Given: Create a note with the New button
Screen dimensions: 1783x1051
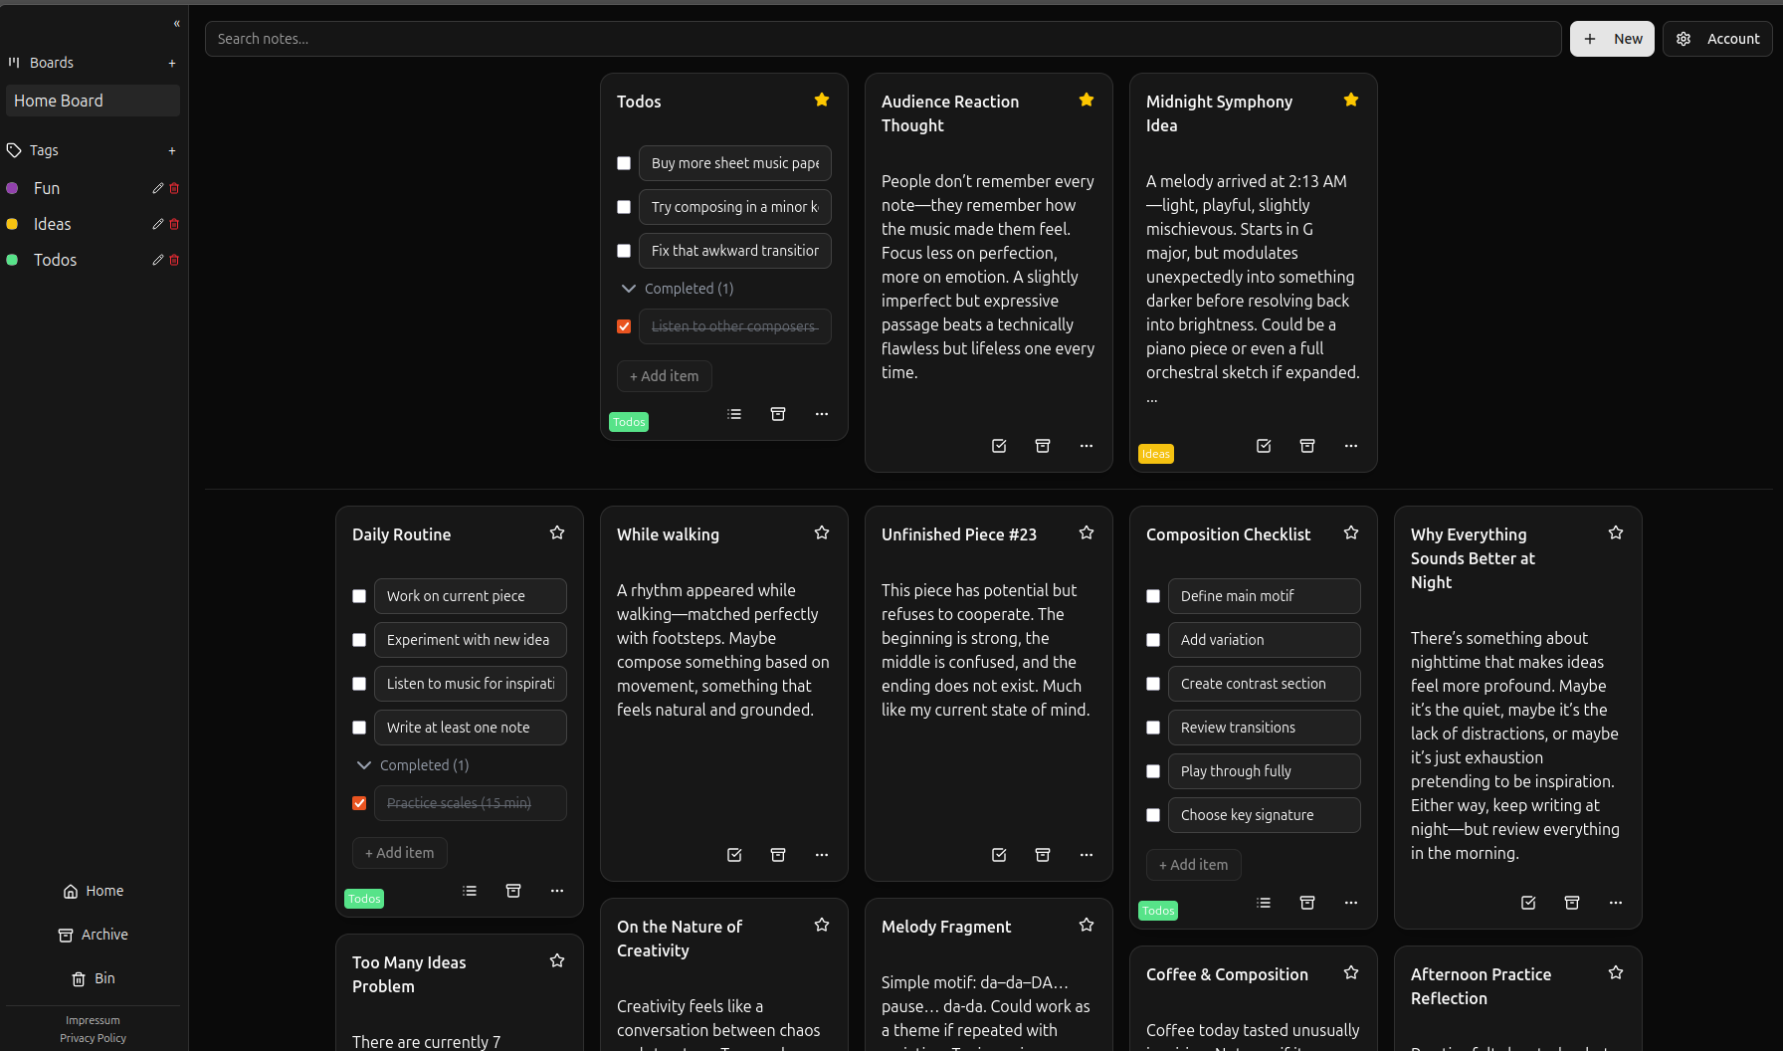Looking at the screenshot, I should tap(1612, 39).
